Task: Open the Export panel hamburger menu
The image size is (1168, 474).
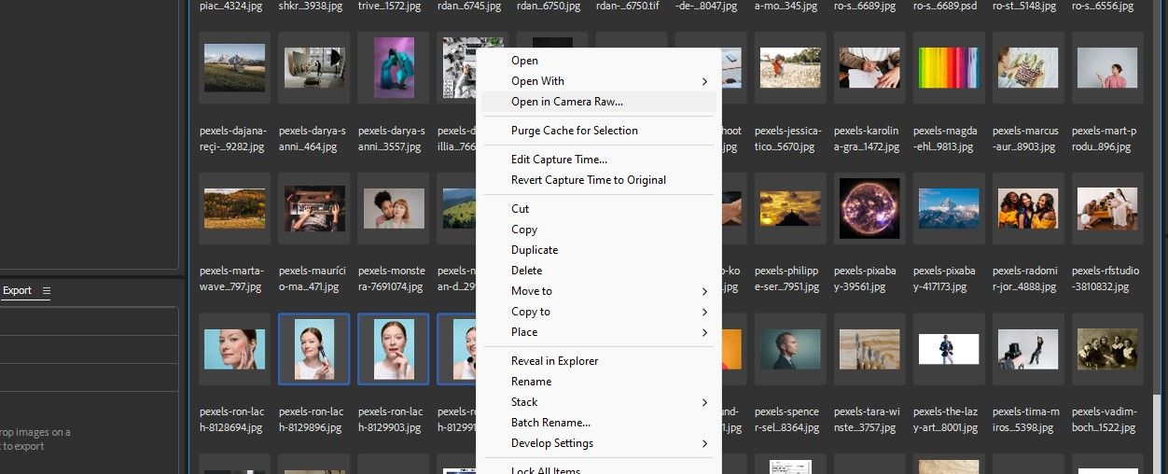Action: point(47,291)
